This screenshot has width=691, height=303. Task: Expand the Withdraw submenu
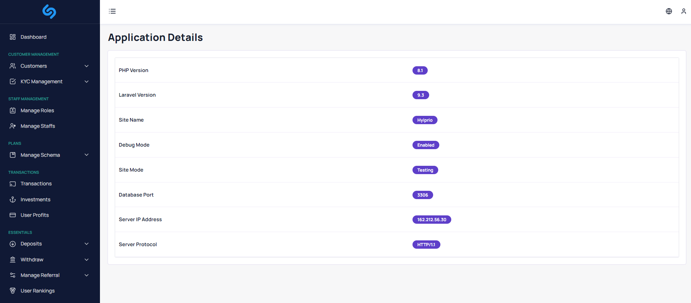(87, 260)
